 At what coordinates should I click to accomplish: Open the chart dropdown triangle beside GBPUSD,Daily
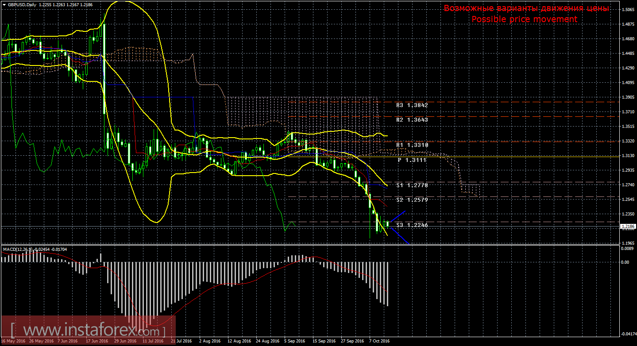click(4, 4)
